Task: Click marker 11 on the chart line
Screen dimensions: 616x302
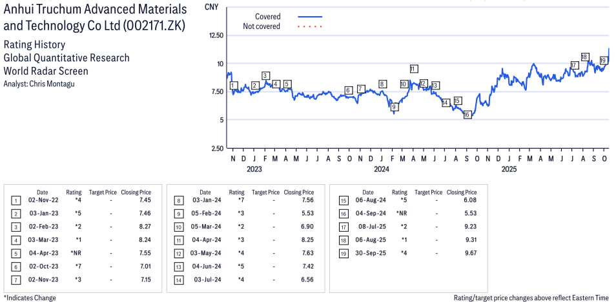Action: [x=413, y=69]
